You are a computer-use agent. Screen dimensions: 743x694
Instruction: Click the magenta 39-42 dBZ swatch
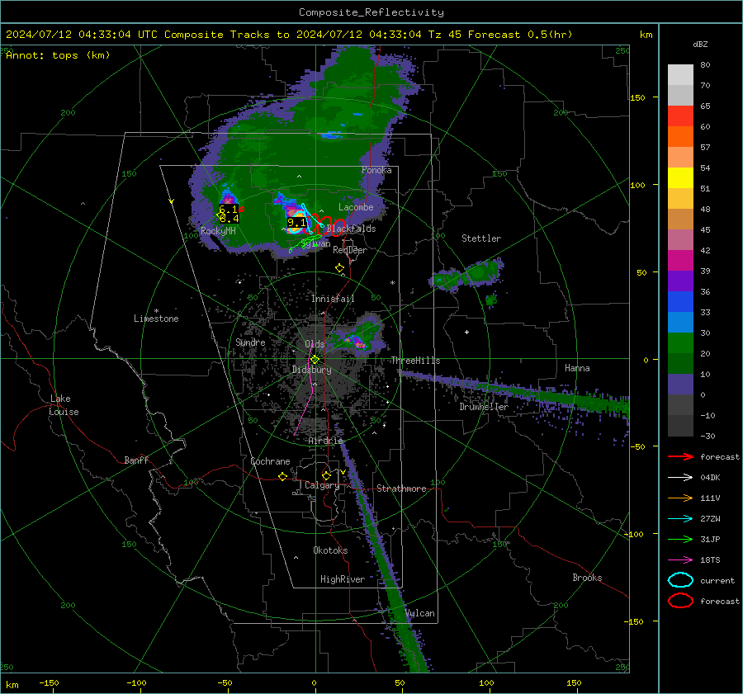pos(680,261)
